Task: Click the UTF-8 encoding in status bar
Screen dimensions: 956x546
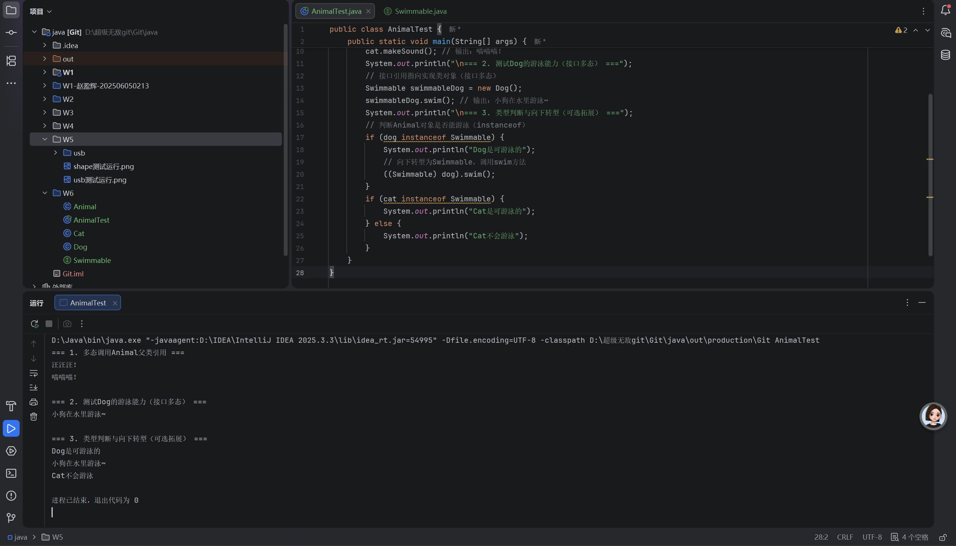Action: 872,537
